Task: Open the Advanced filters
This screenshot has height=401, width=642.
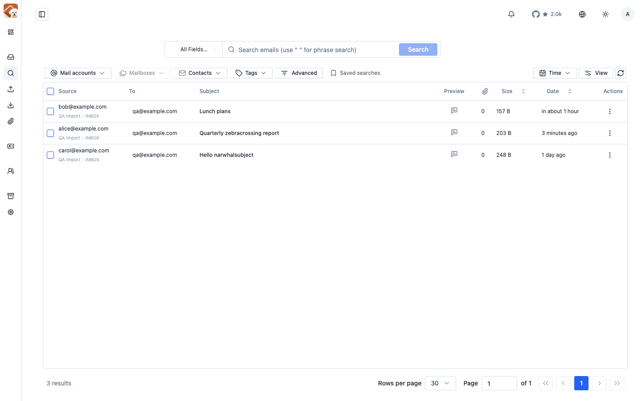Action: [299, 73]
